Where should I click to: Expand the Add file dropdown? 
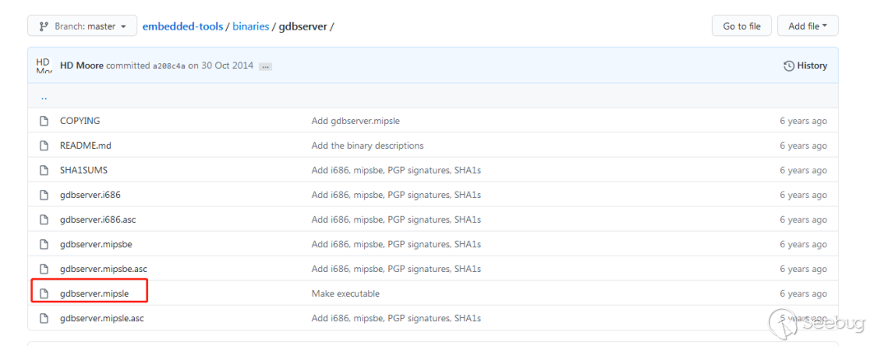tap(807, 26)
